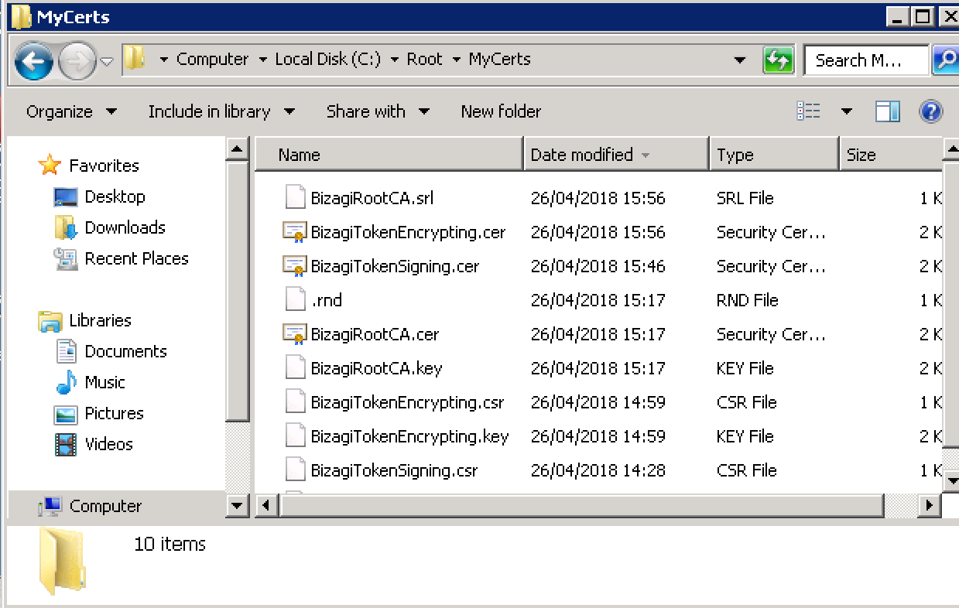This screenshot has width=959, height=608.
Task: Click the Refresh button beside address bar
Action: pos(779,60)
